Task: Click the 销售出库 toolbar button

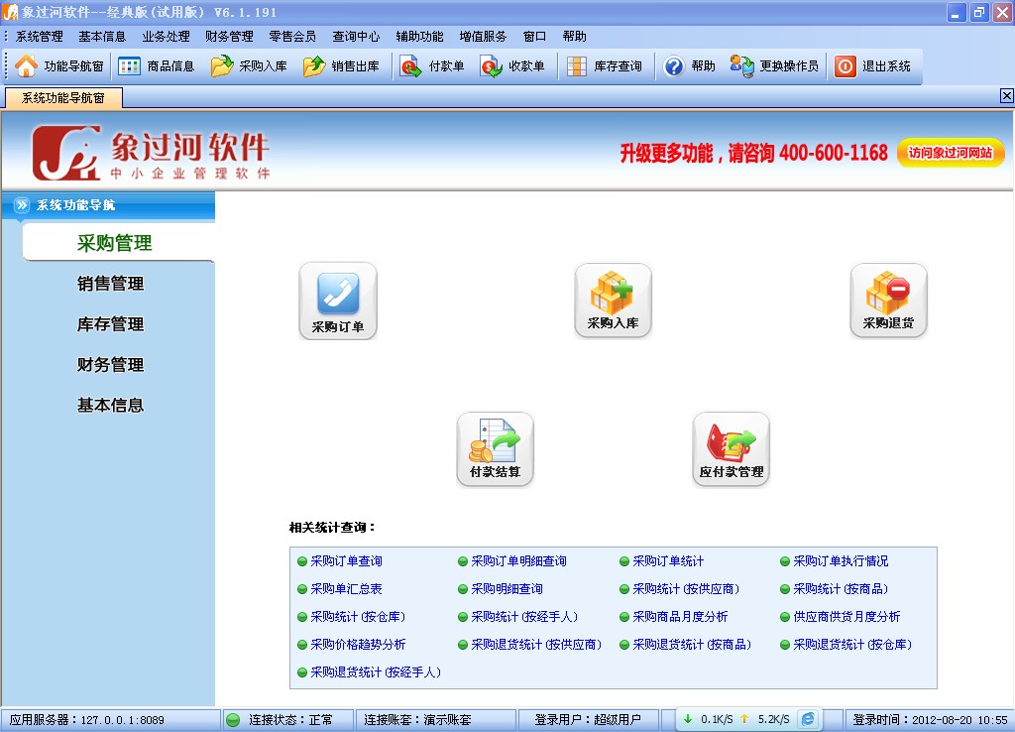Action: [341, 66]
